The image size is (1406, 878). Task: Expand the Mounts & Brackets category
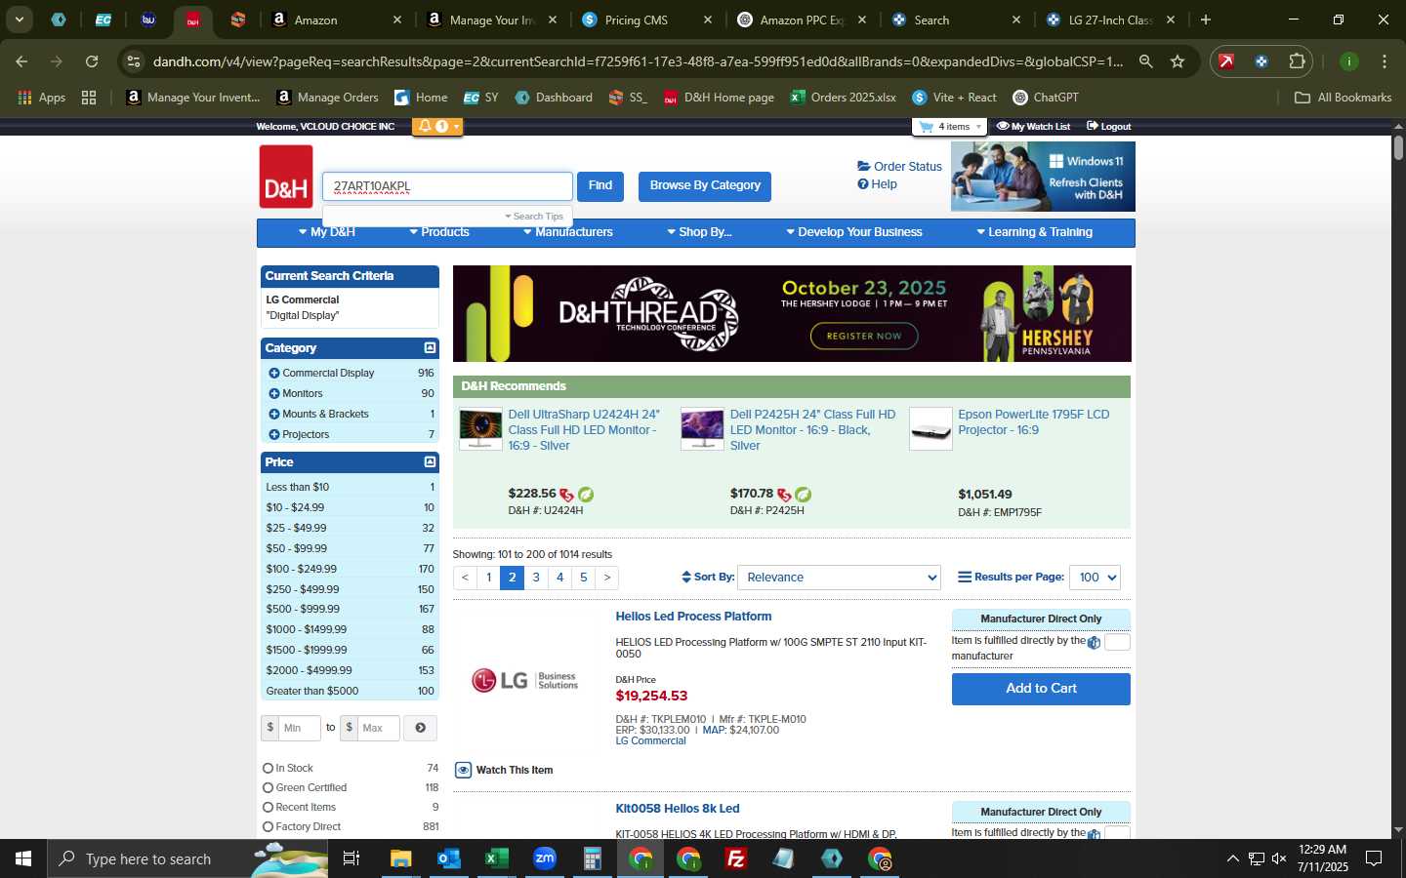click(x=274, y=415)
